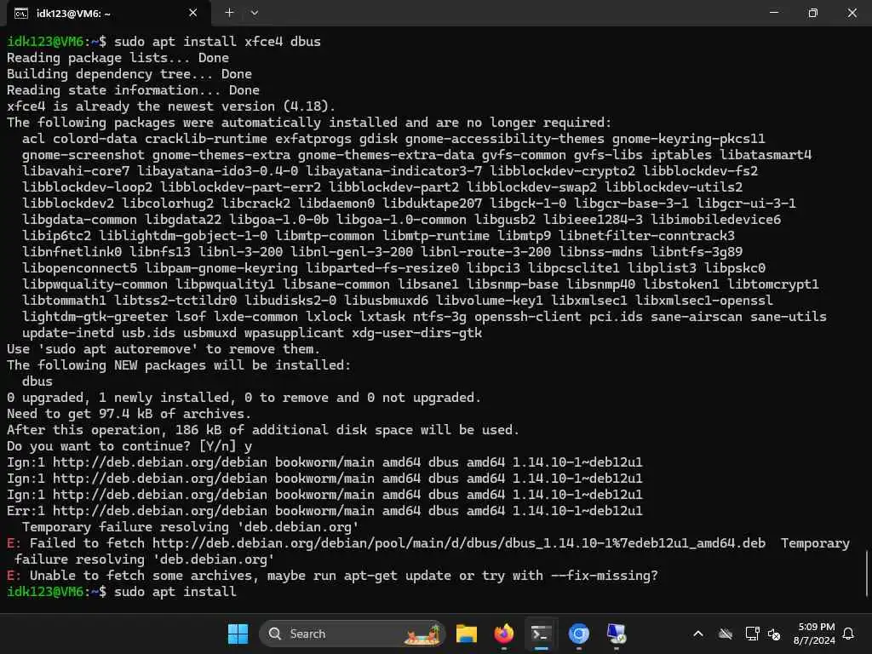Minimize the terminal window
Screen dimensions: 872x654
click(x=773, y=12)
